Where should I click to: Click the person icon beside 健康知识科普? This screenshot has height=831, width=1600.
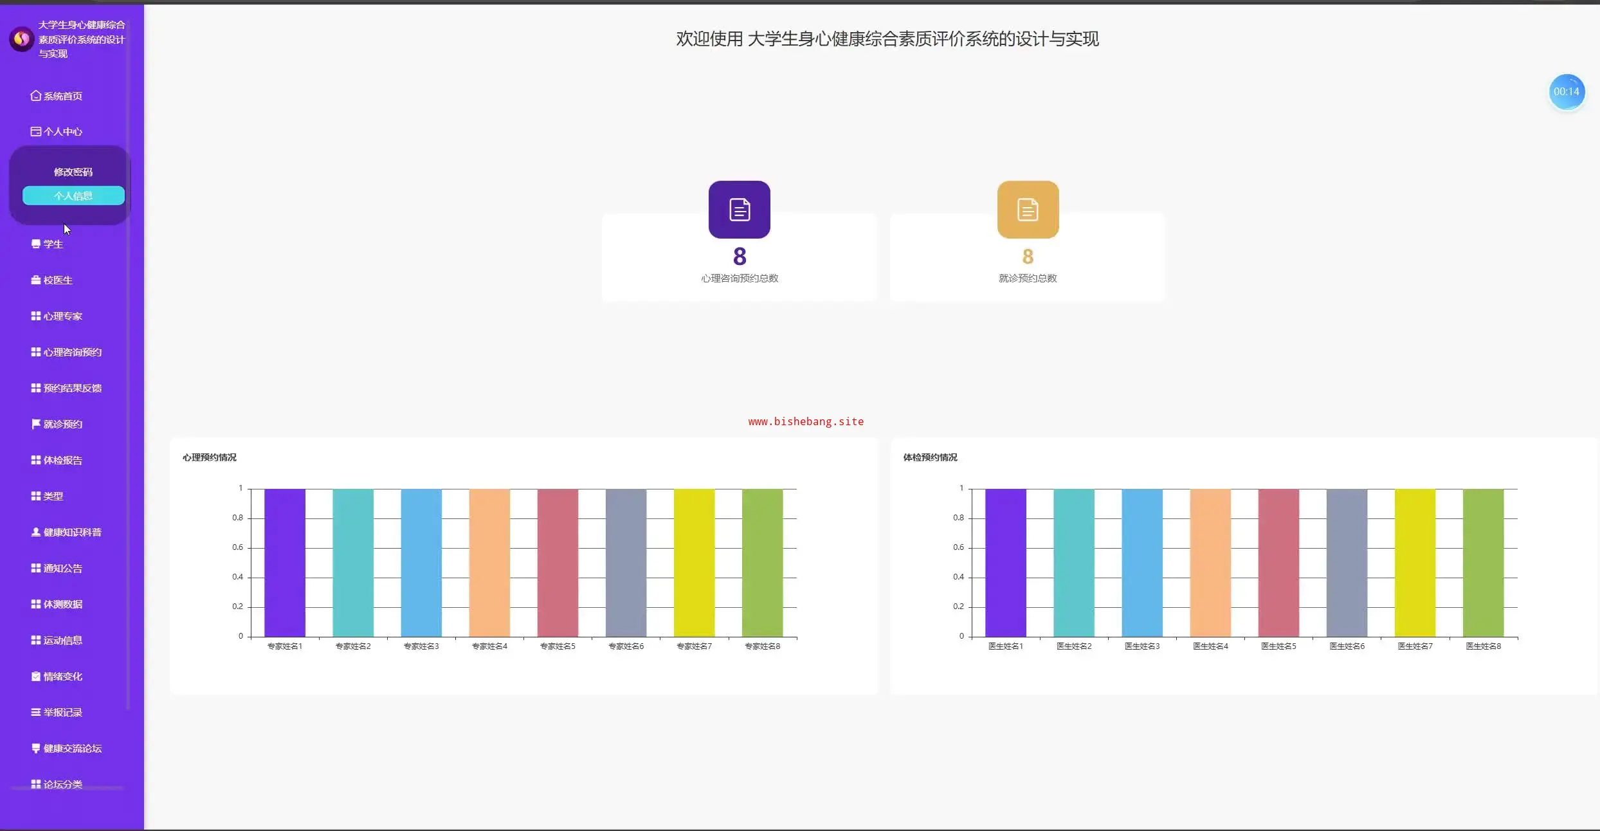click(36, 532)
